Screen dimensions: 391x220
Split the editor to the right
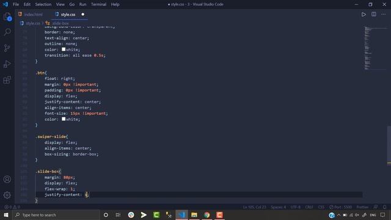374,15
